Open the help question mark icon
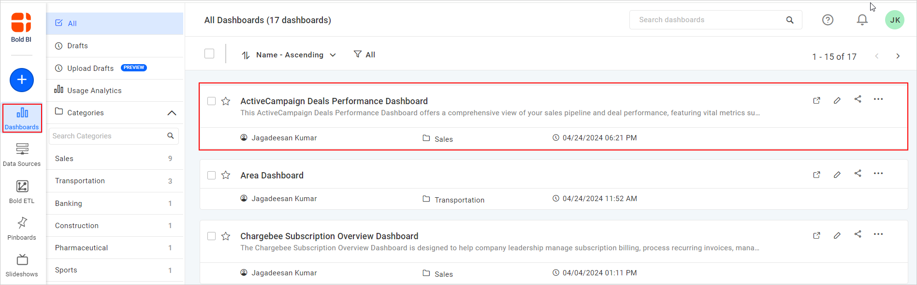Viewport: 917px width, 285px height. [828, 20]
